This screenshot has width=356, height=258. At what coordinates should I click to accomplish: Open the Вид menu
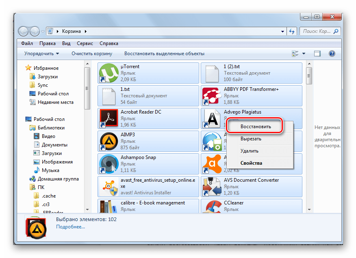point(66,43)
